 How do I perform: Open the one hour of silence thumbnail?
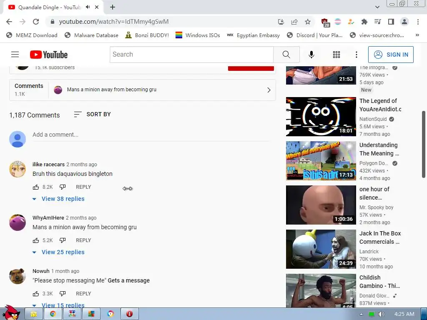click(x=321, y=205)
